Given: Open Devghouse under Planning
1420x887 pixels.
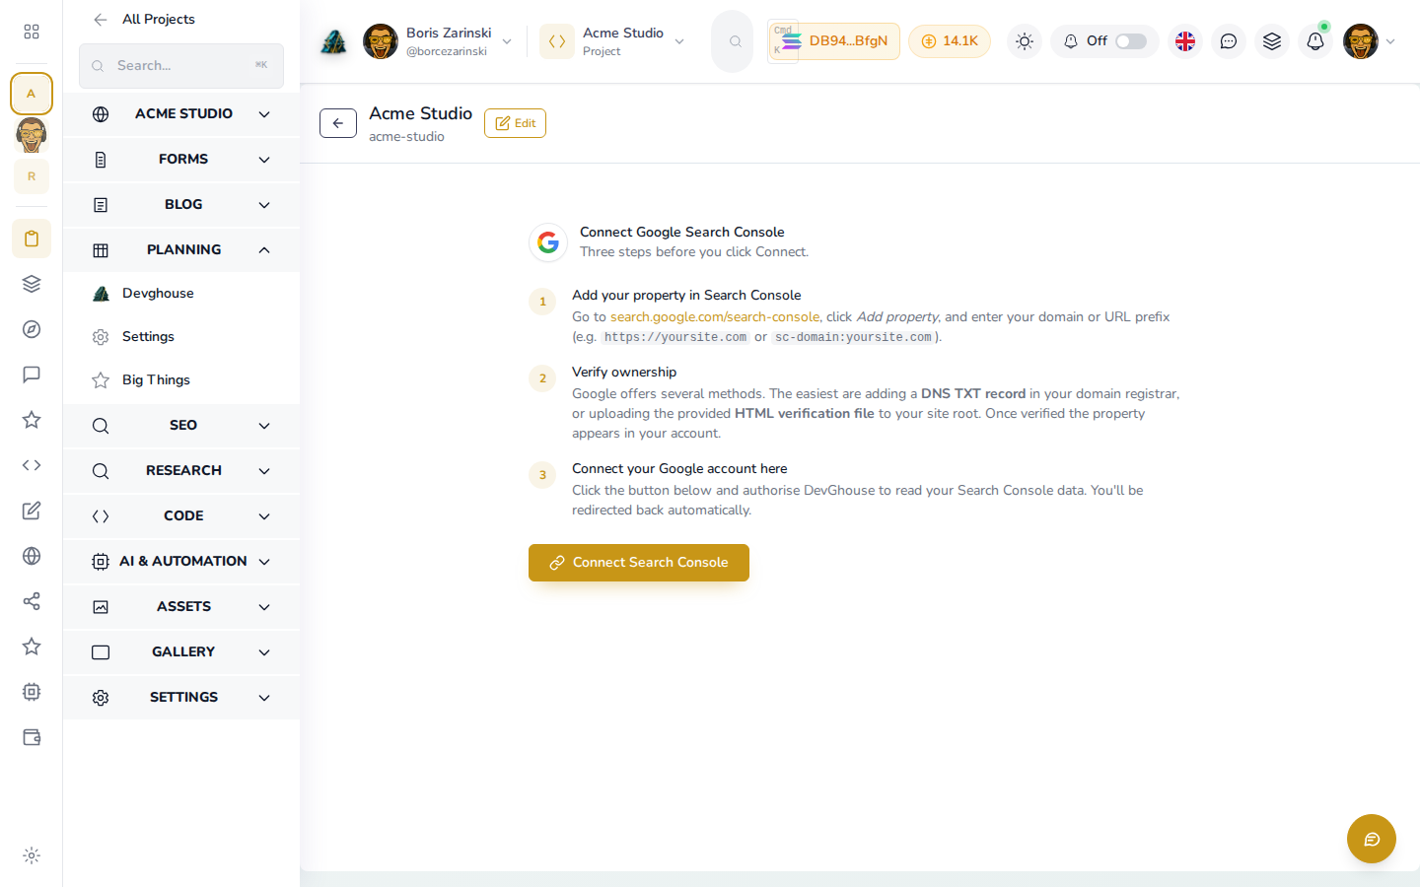Looking at the screenshot, I should point(181,294).
